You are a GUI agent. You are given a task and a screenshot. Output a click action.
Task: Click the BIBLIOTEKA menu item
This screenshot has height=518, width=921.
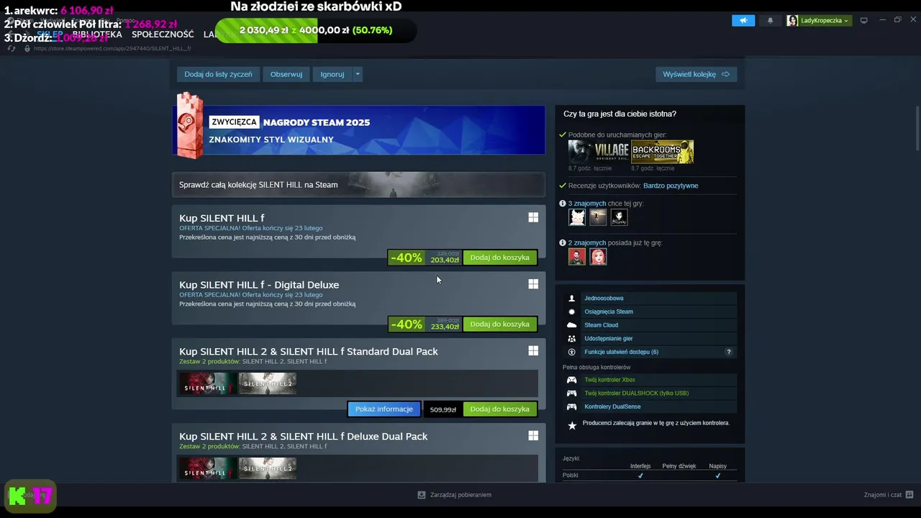coord(97,35)
